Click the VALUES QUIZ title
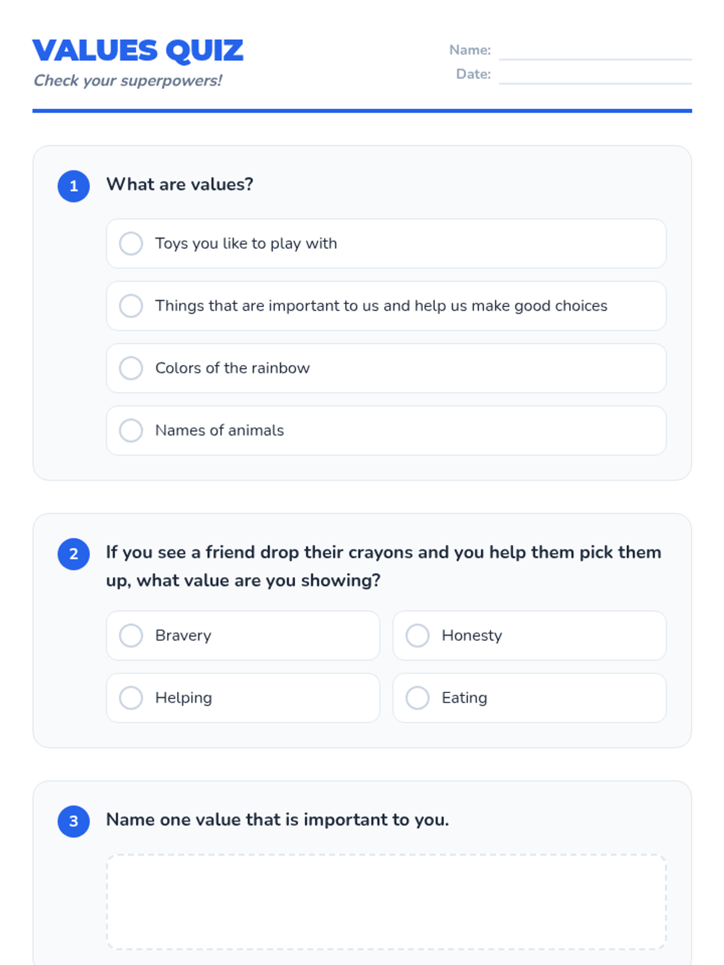 pyautogui.click(x=138, y=51)
